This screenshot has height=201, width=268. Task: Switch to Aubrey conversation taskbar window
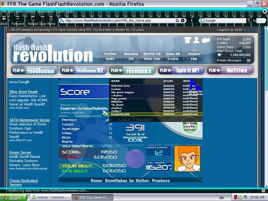(49, 197)
